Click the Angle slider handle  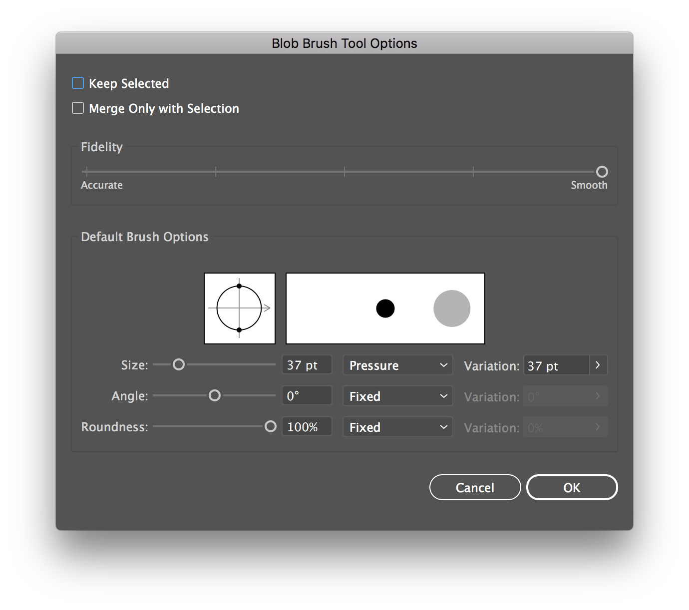214,396
